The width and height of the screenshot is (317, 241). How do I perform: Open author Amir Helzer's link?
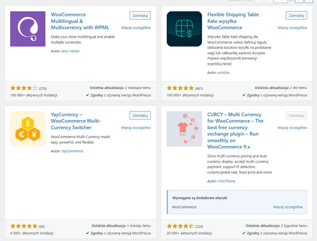[x=70, y=51]
